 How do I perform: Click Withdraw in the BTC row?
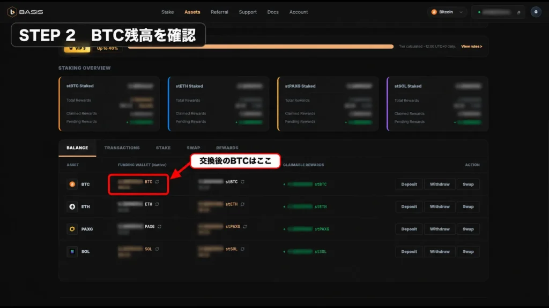point(440,184)
